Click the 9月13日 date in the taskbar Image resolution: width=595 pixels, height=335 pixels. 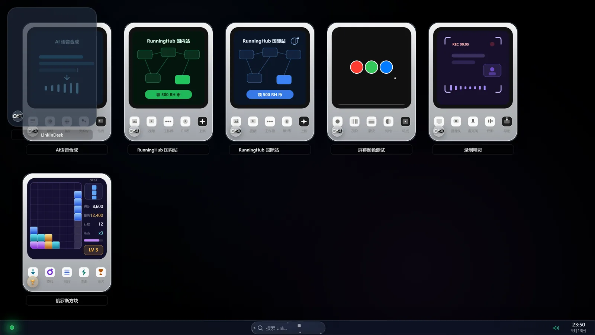tap(579, 331)
